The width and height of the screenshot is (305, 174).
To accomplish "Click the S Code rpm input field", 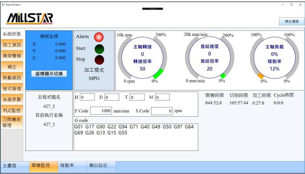I will (162, 111).
